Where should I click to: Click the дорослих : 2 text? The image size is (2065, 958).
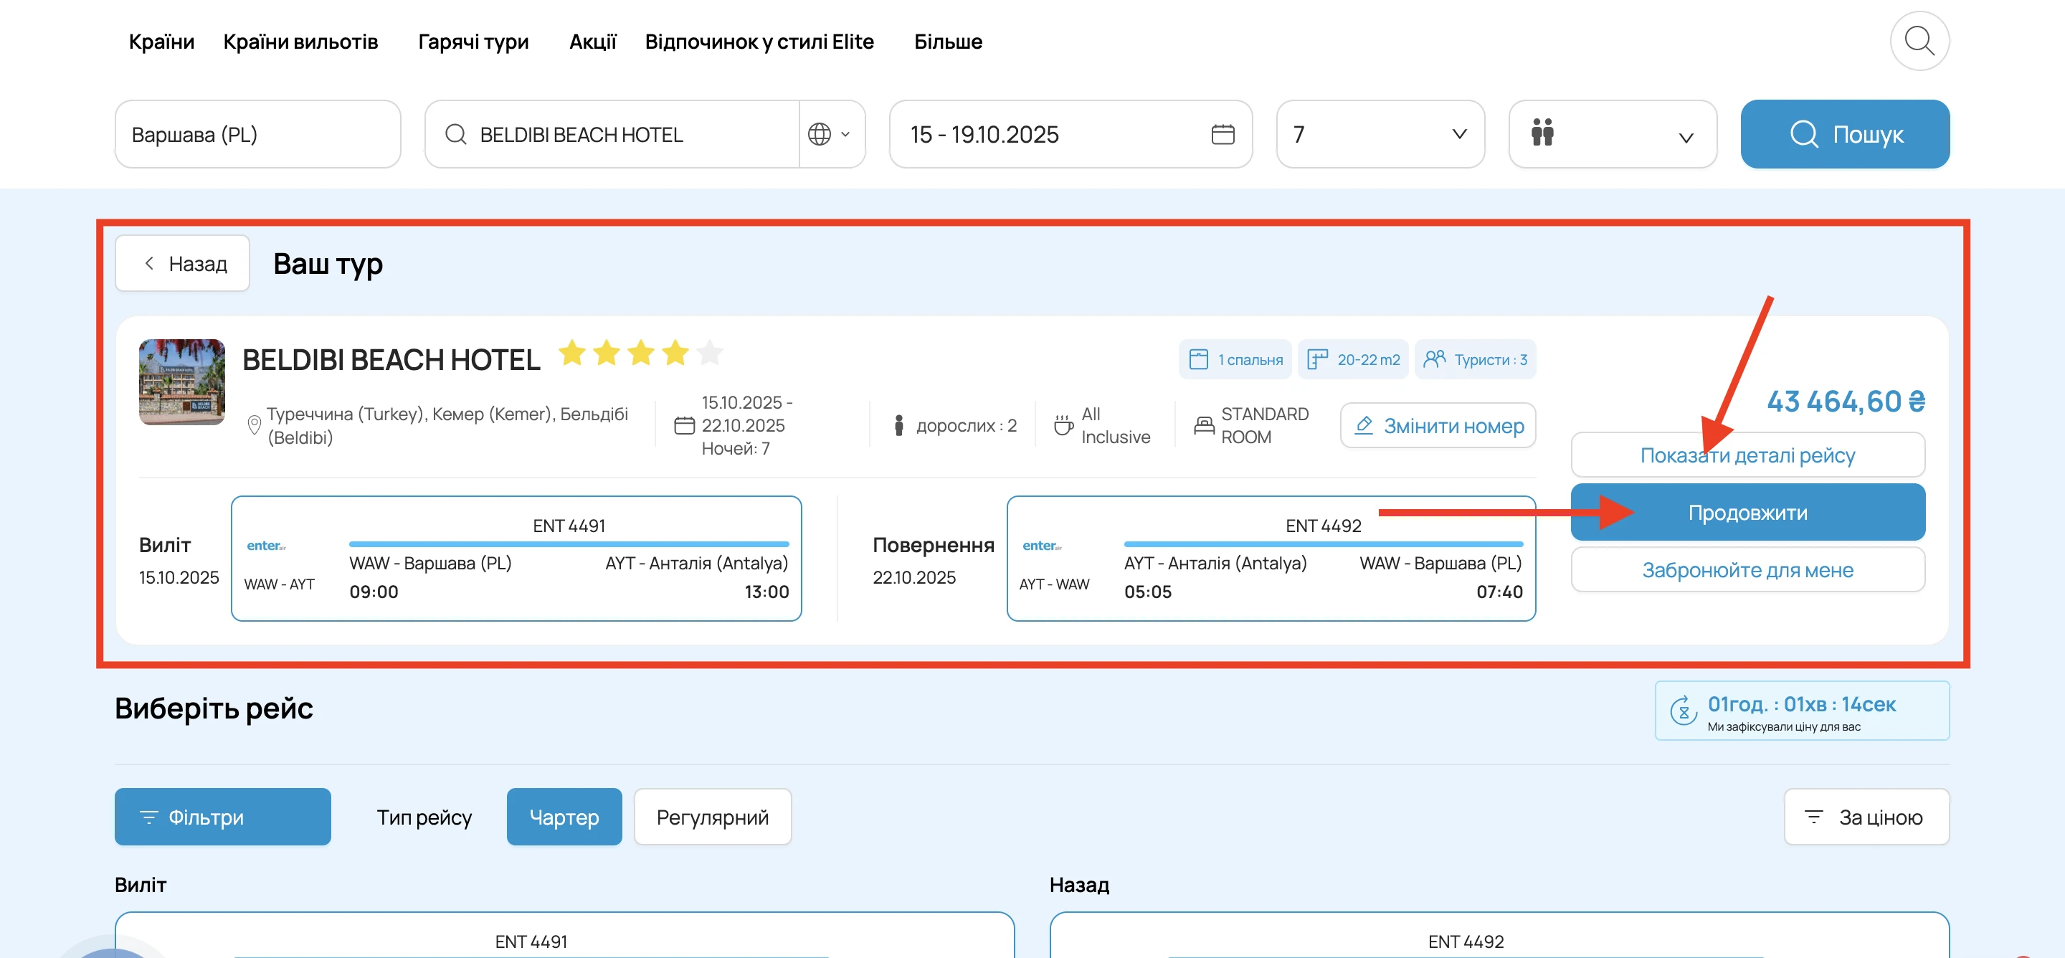966,426
